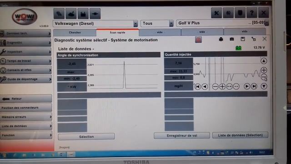Play the graph with right arrow button
The height and width of the screenshot is (164, 291).
click(247, 86)
